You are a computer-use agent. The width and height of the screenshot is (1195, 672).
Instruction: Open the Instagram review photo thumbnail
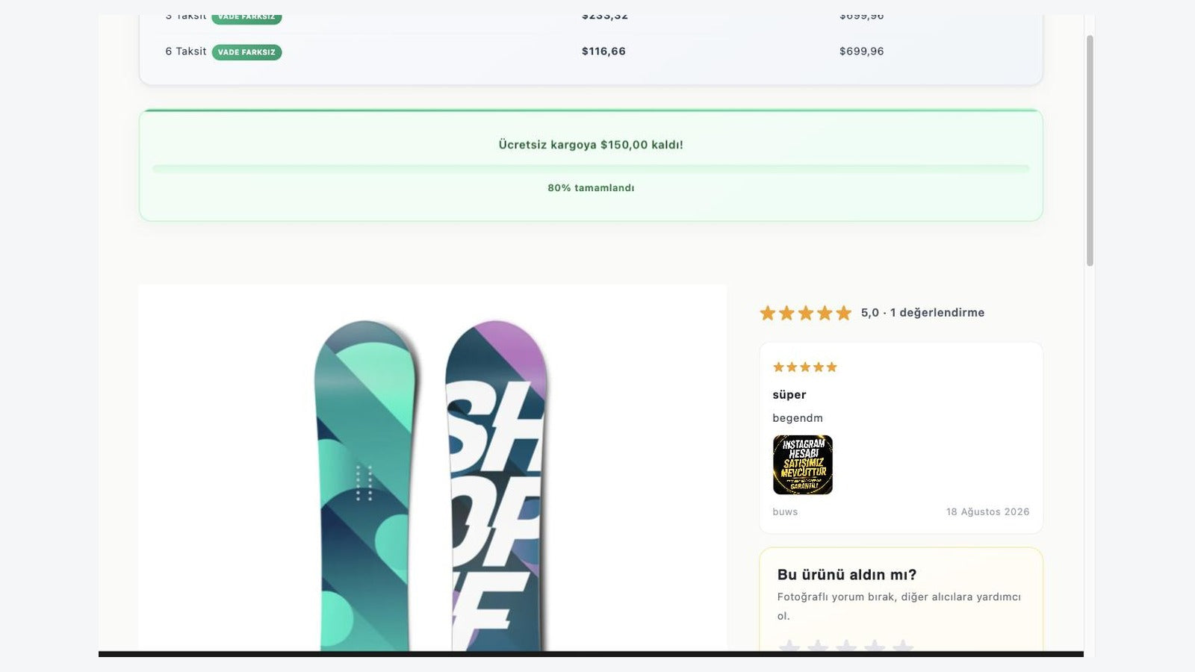[802, 464]
